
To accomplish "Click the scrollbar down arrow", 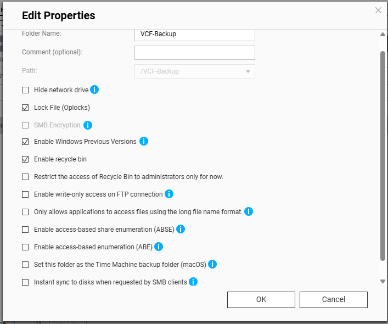I will tap(383, 281).
